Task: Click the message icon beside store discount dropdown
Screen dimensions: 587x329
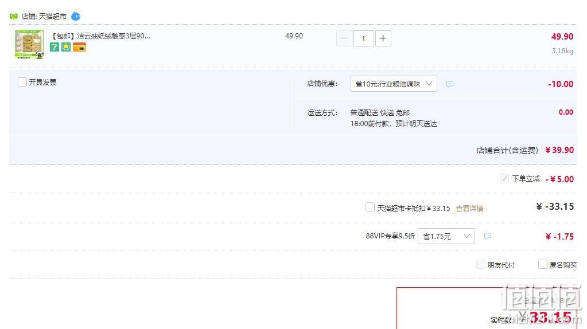Action: click(x=450, y=84)
